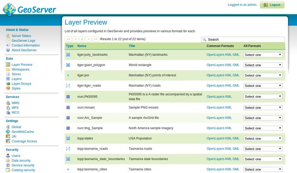Image resolution: width=297 pixels, height=173 pixels.
Task: Click the Styles palette icon
Action: 8,88
